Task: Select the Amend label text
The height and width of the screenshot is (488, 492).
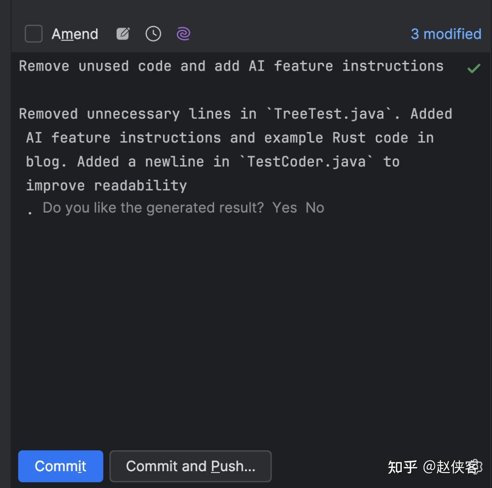Action: (74, 33)
